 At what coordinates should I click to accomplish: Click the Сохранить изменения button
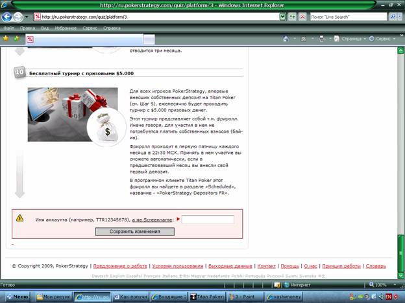[x=135, y=231]
